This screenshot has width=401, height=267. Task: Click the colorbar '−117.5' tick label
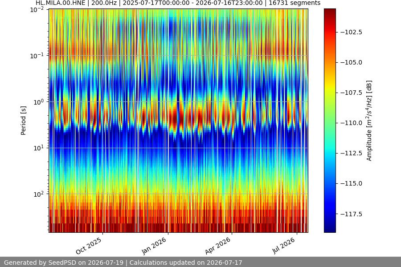pos(352,214)
